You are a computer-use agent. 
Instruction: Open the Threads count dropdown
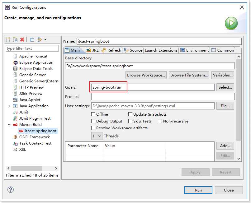click(x=97, y=136)
